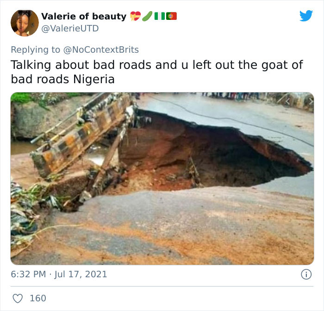The width and height of the screenshot is (324, 311).
Task: Like the tweet with the heart icon
Action: [x=18, y=298]
